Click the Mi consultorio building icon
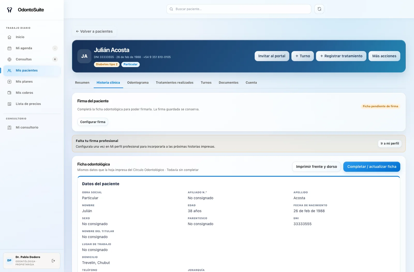The image size is (414, 272). coord(10,127)
